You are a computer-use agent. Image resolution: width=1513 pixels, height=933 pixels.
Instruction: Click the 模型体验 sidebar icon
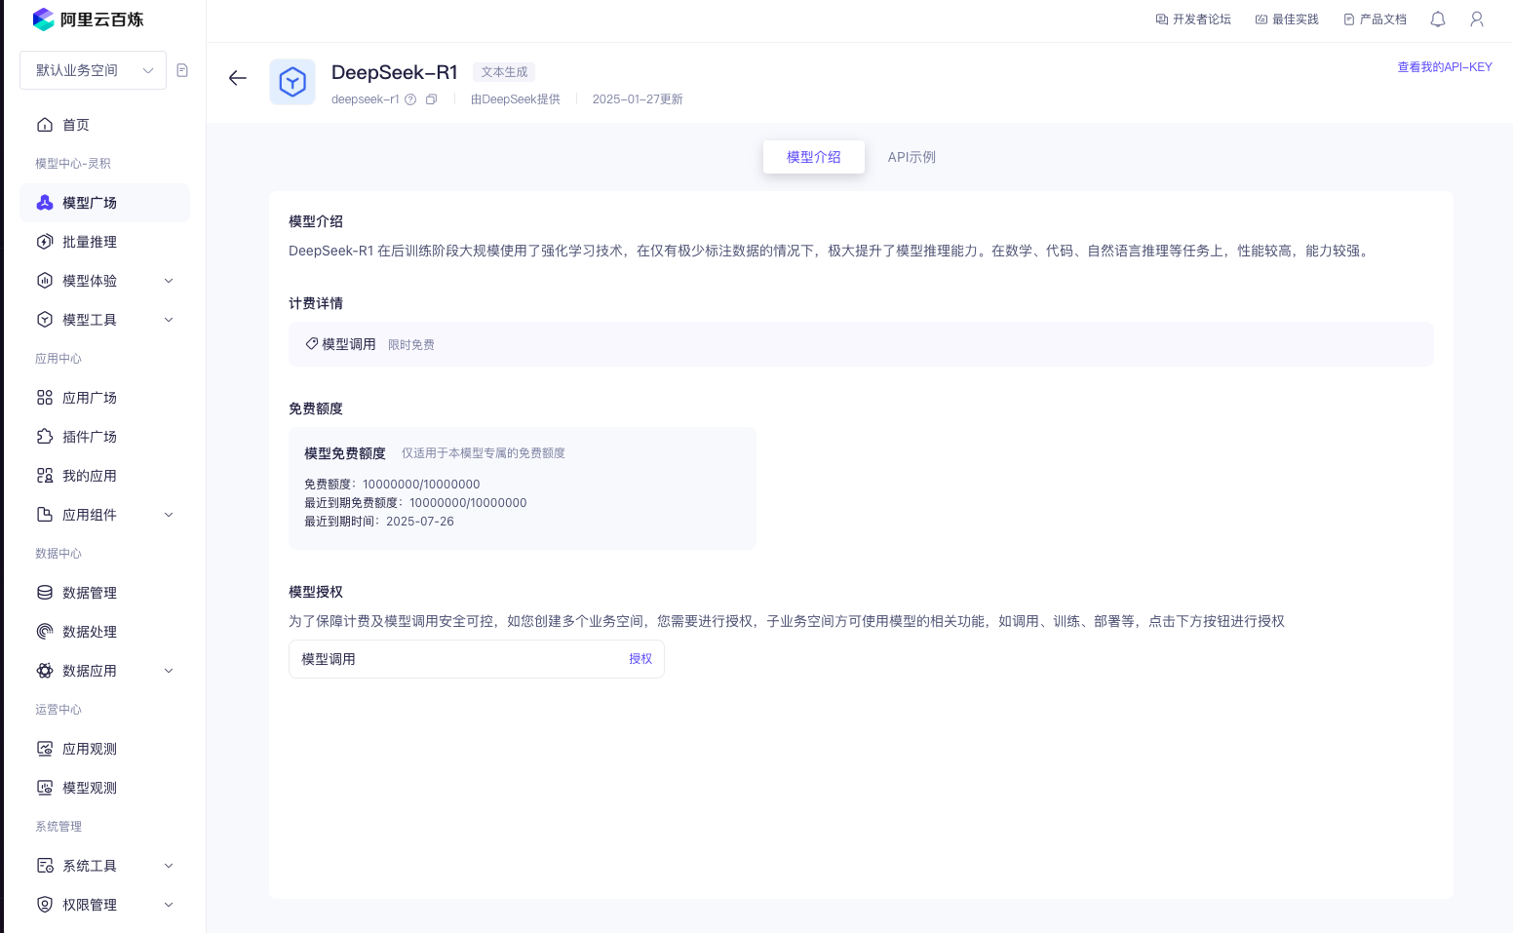tap(45, 281)
